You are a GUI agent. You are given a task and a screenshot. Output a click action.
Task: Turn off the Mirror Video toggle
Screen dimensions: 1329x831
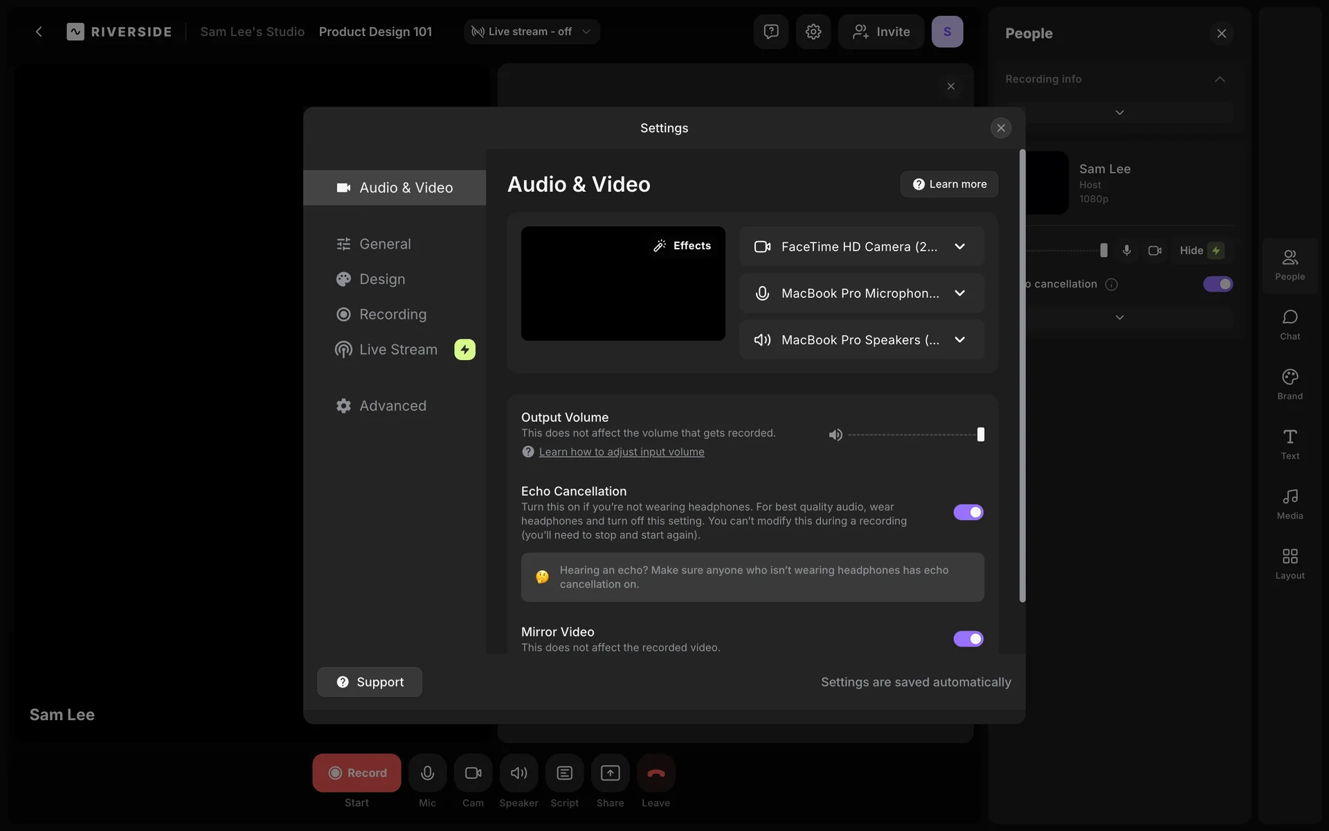[968, 638]
